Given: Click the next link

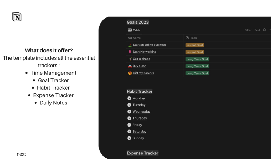Looking at the screenshot, I should click(x=21, y=154).
